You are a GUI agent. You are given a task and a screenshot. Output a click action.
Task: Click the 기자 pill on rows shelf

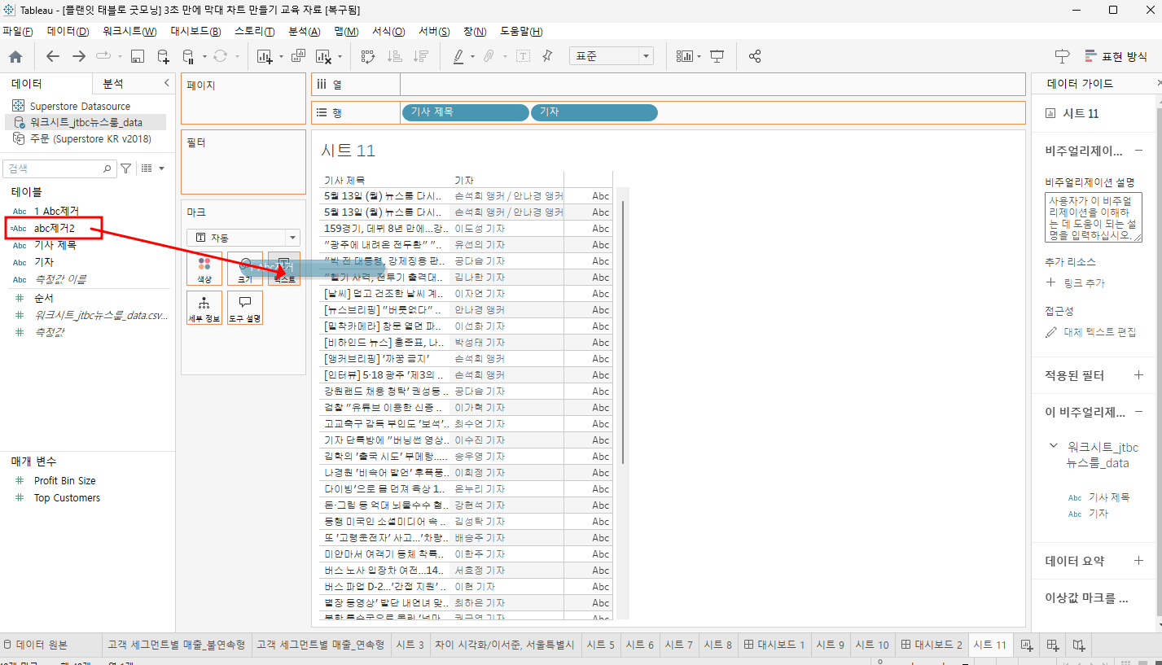click(x=594, y=112)
